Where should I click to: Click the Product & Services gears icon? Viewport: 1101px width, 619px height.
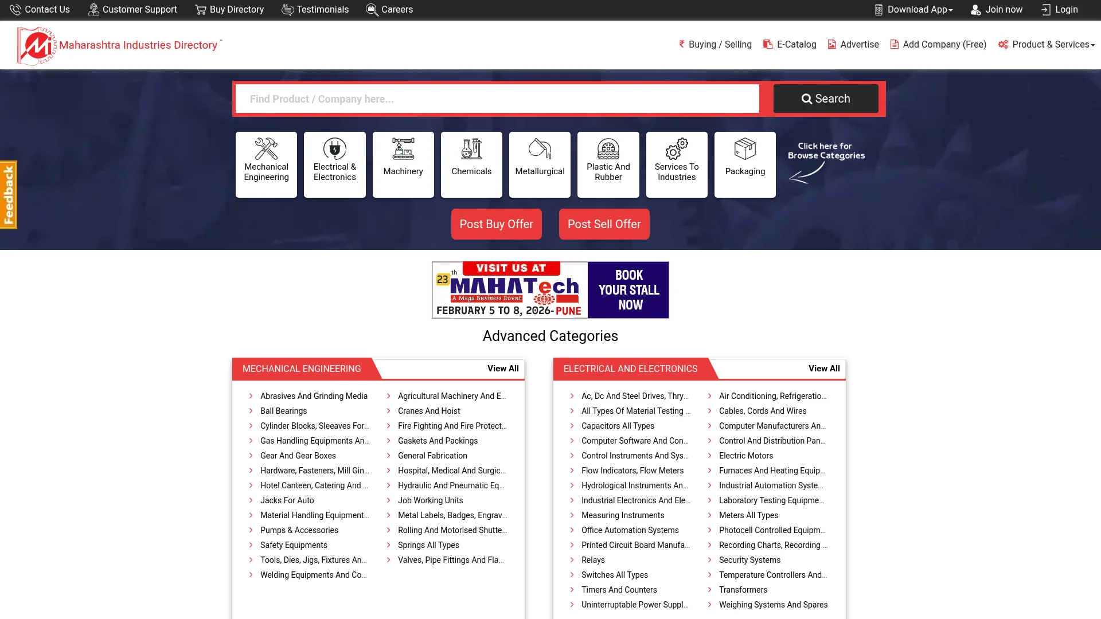coord(1003,44)
